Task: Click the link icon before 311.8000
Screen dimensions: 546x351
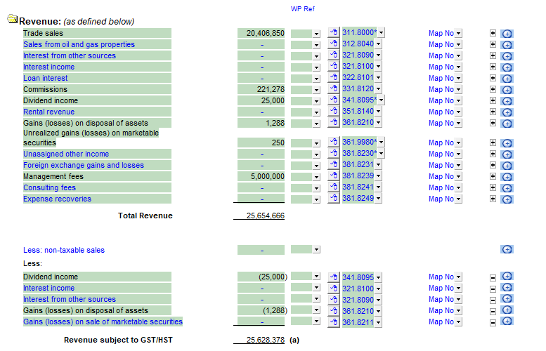Action: click(x=334, y=33)
